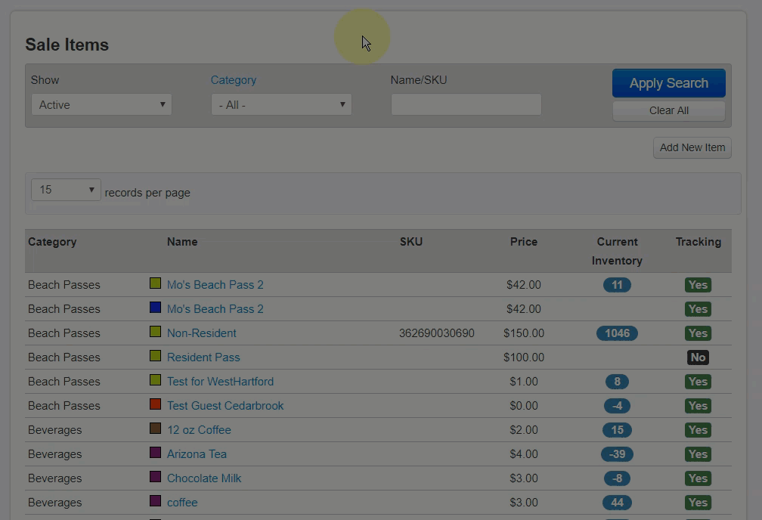
Task: Click the Apply Search button
Action: [x=668, y=83]
